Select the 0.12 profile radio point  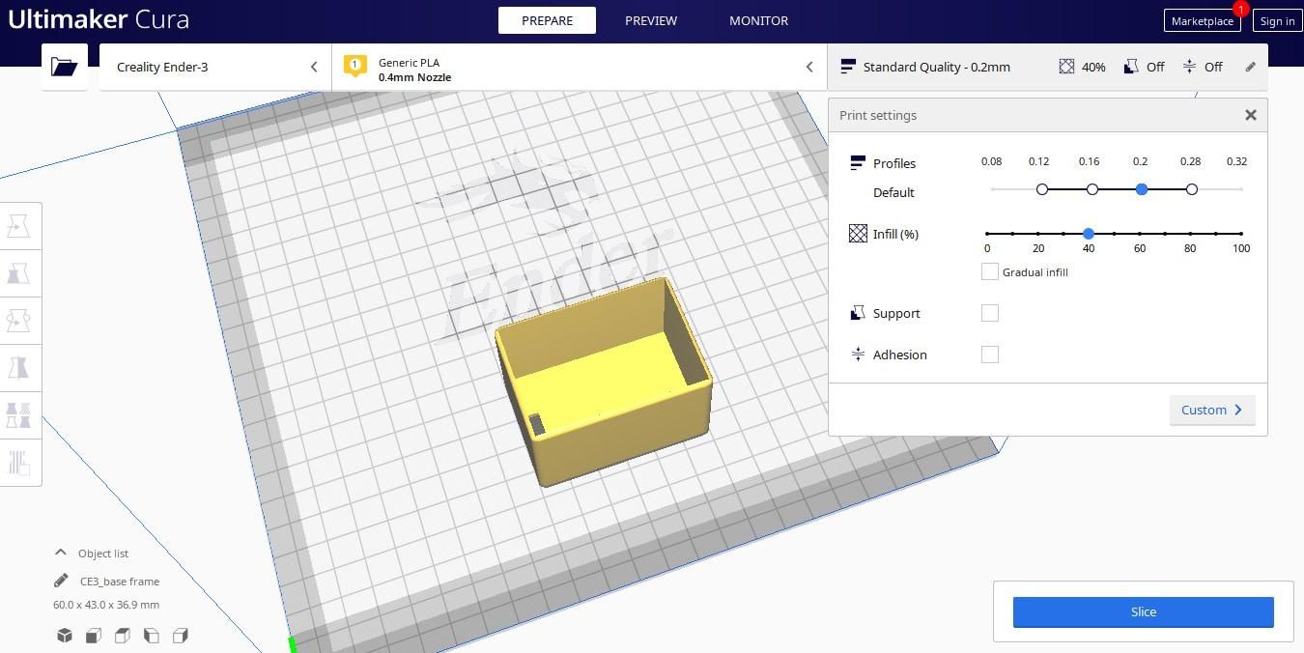click(x=1042, y=189)
